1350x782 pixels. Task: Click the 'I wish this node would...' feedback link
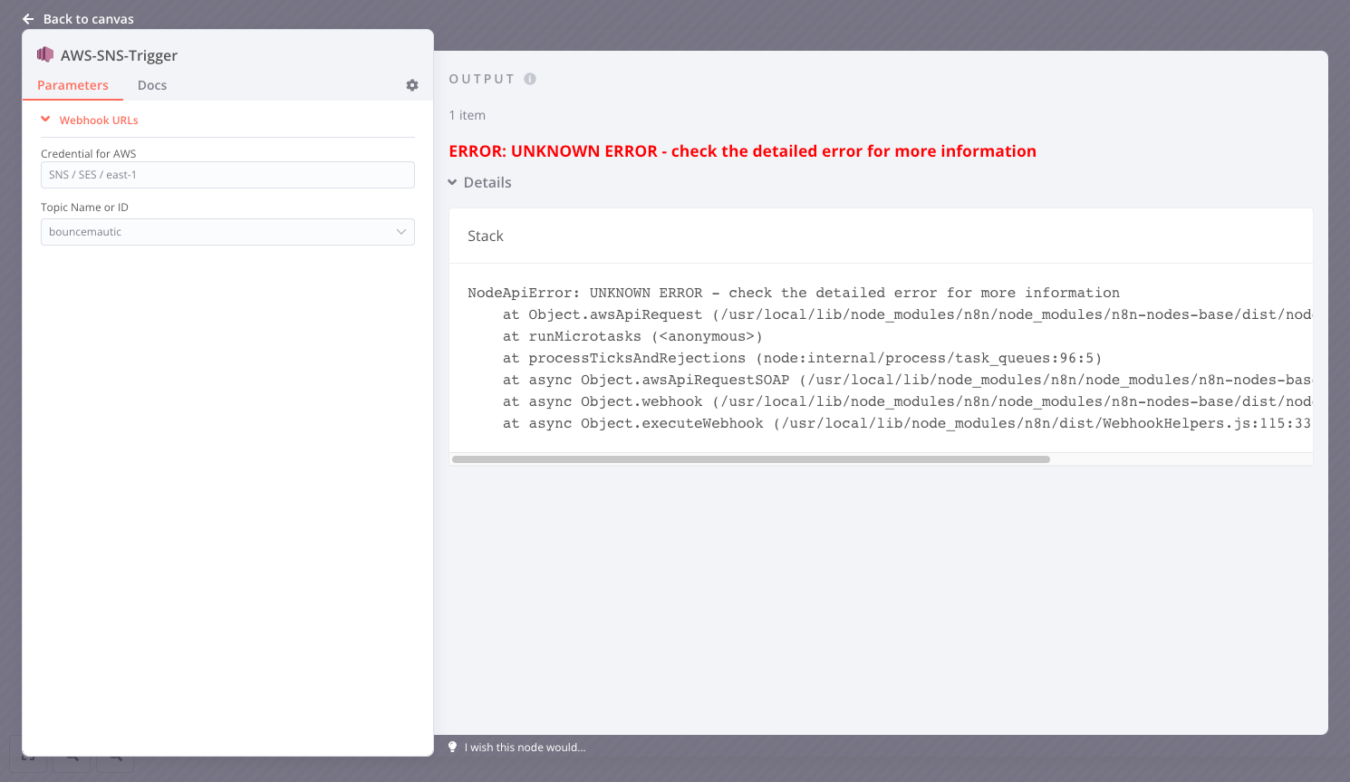(524, 747)
